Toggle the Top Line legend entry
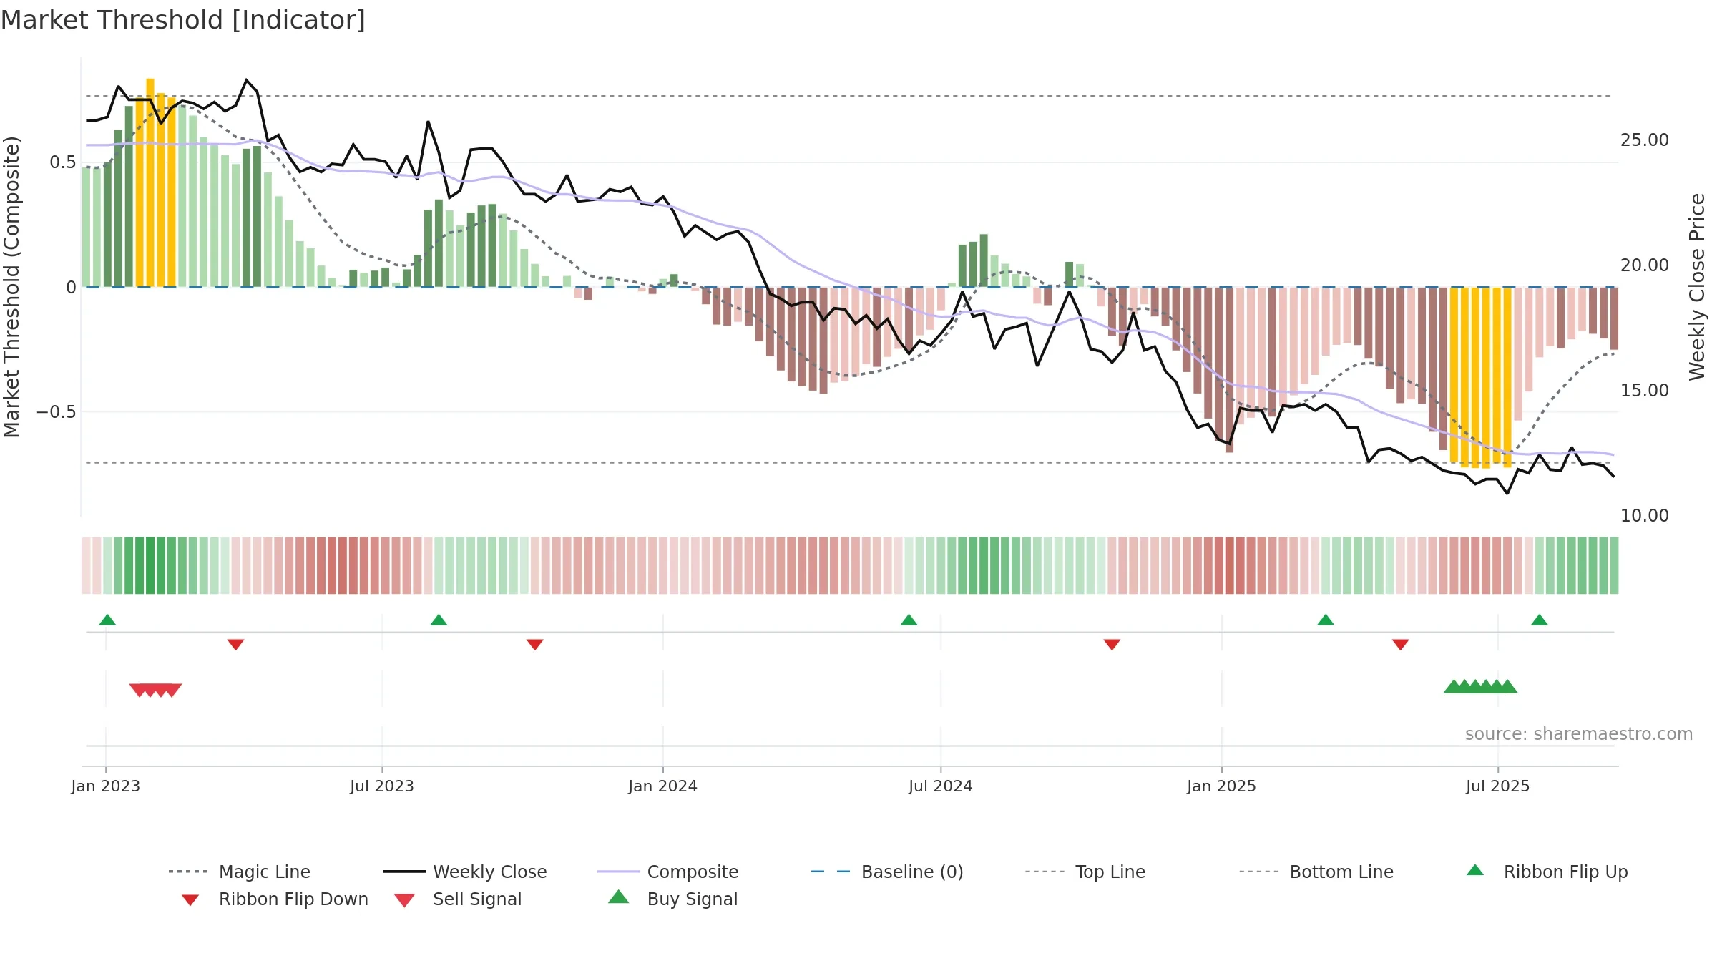The image size is (1717, 966). click(1085, 872)
